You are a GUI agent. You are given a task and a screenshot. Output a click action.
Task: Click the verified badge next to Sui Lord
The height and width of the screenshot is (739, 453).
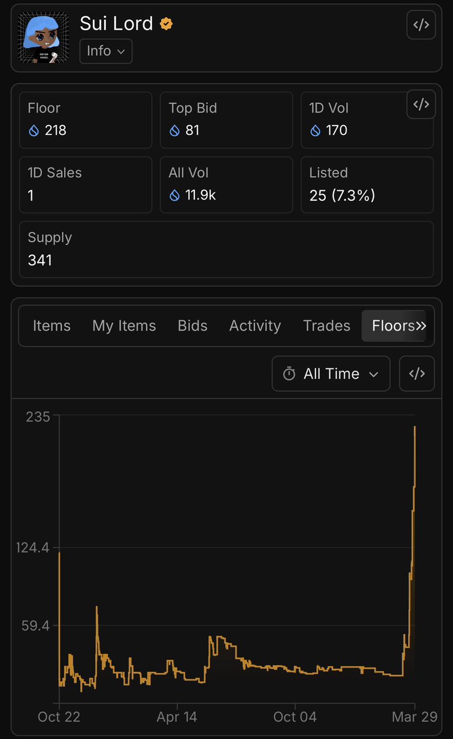(x=166, y=24)
